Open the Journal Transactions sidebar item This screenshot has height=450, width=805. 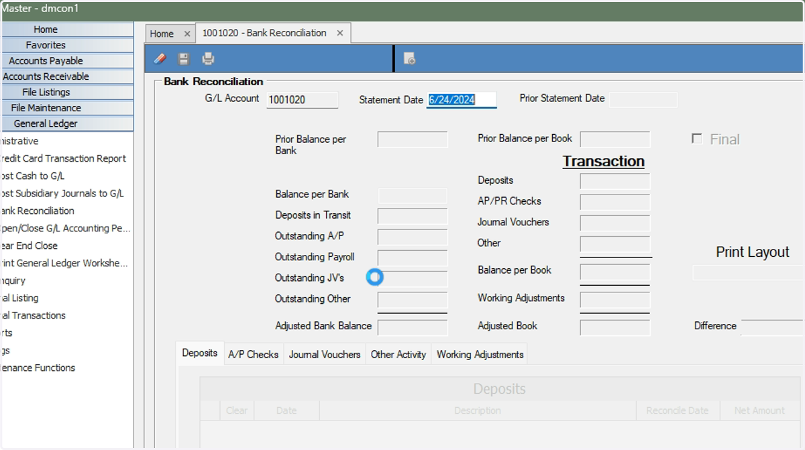point(33,315)
